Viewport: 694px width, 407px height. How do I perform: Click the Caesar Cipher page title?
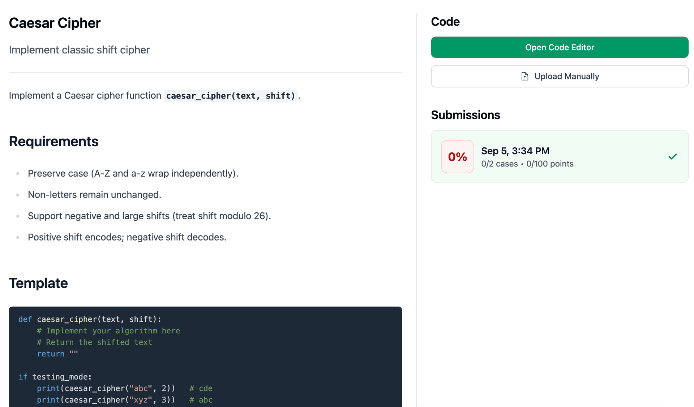click(x=55, y=23)
